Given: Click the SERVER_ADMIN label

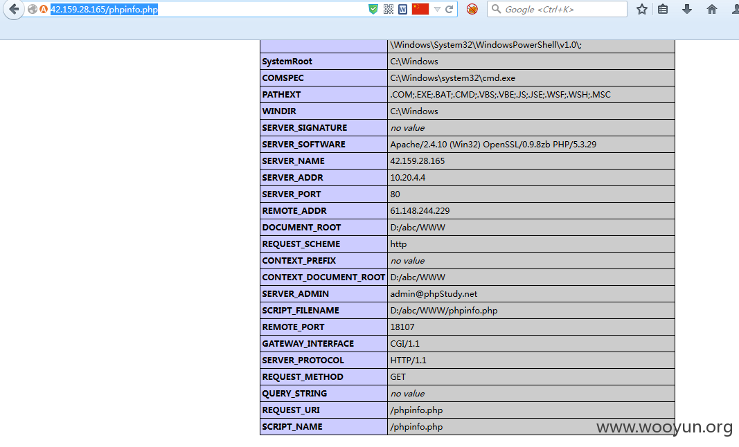Looking at the screenshot, I should tap(296, 294).
